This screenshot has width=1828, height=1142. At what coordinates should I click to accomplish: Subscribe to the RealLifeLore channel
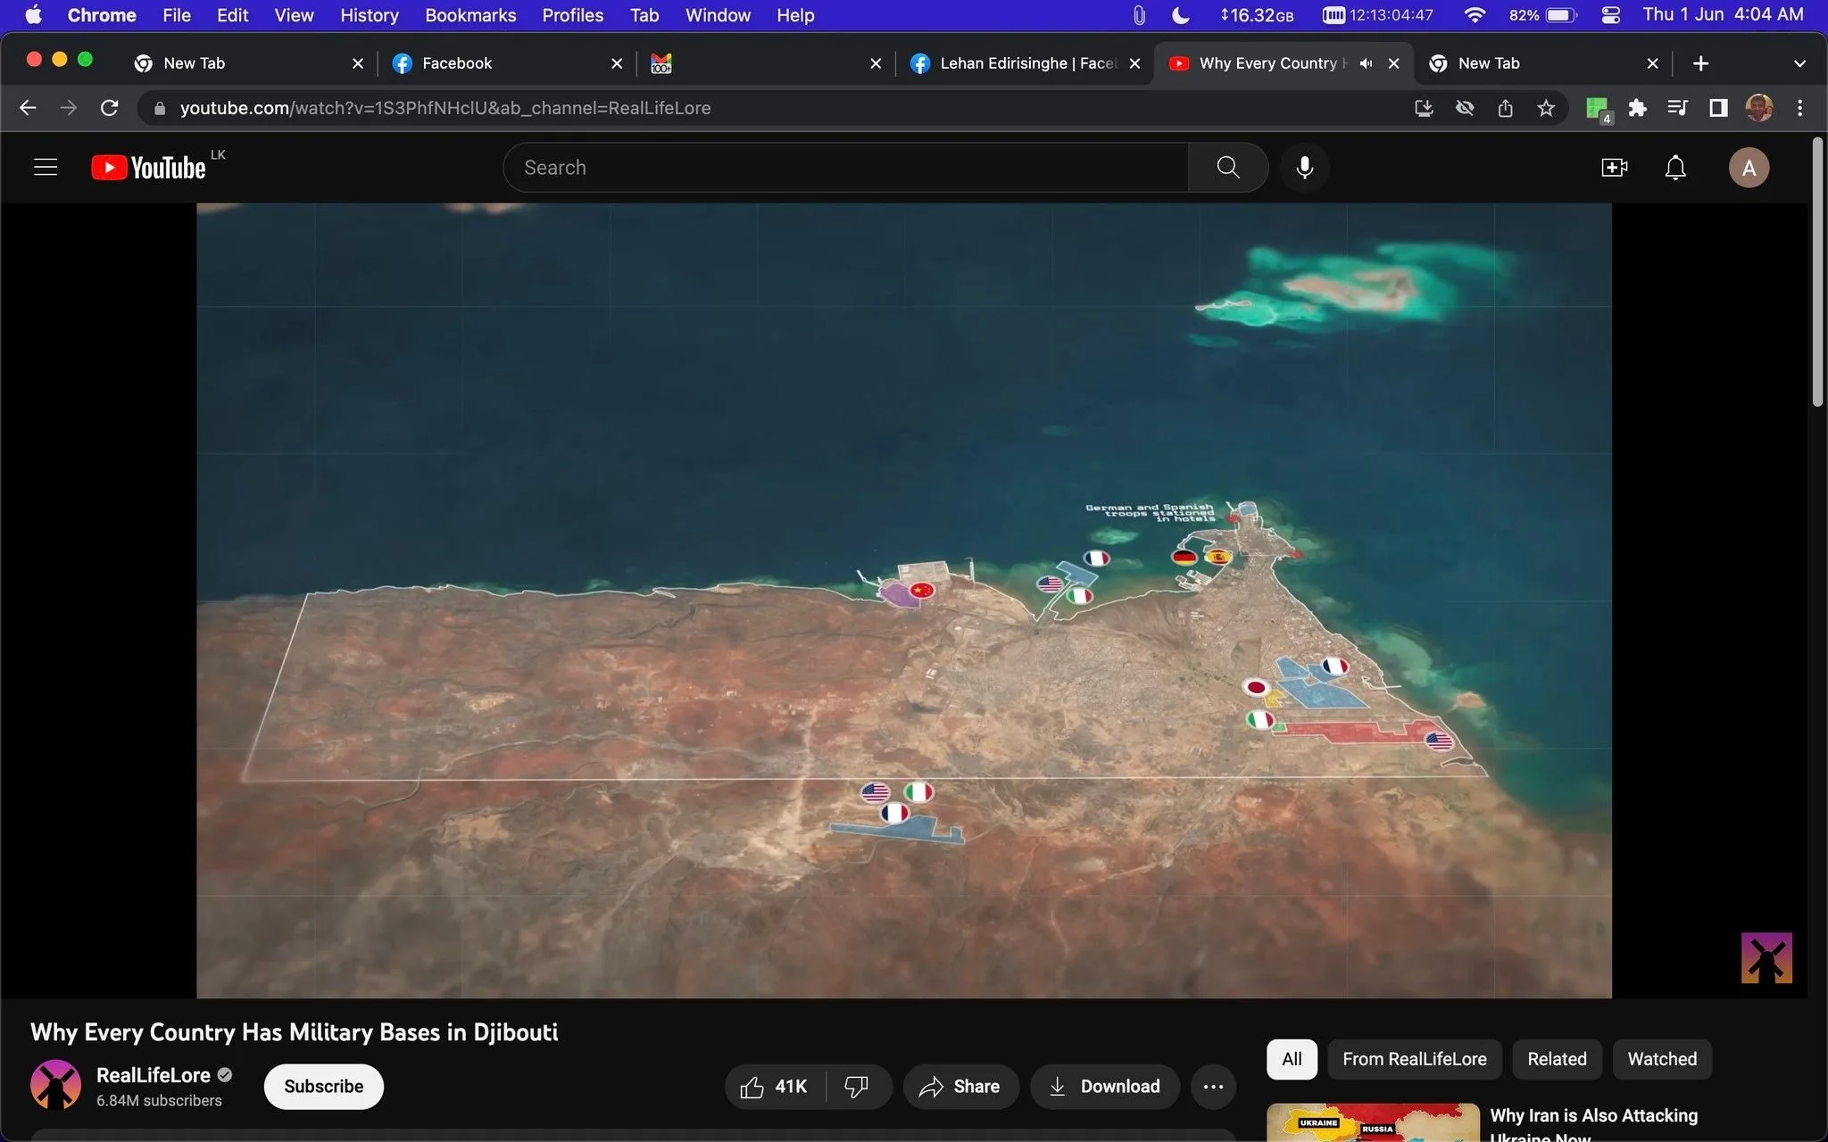(323, 1087)
